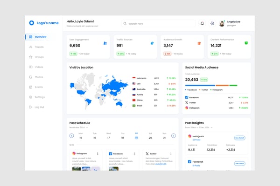Click Facebook icon in Post Insights
Image resolution: width=280 pixels, height=186 pixels.
(x=189, y=162)
